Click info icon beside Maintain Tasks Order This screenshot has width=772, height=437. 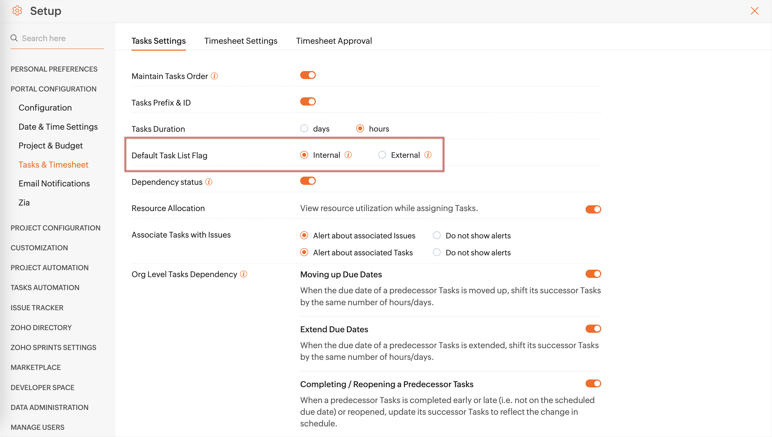pos(214,76)
